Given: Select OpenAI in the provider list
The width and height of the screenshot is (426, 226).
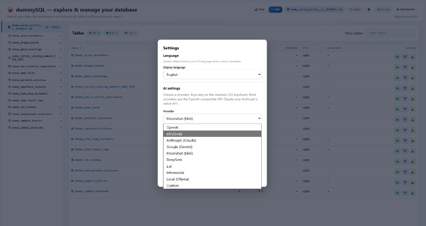Looking at the screenshot, I should pyautogui.click(x=212, y=127).
